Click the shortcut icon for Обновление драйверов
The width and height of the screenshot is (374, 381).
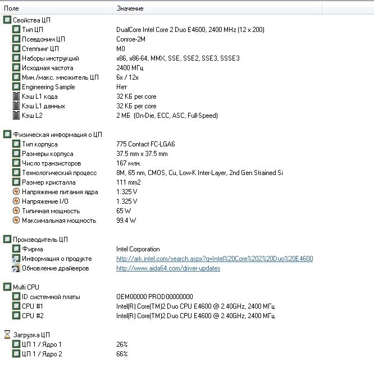coord(16,268)
